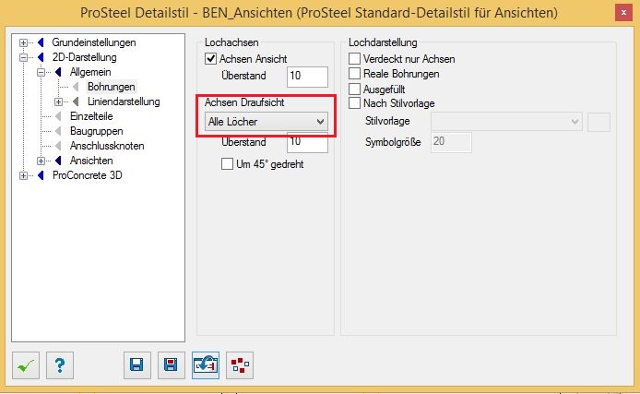The width and height of the screenshot is (640, 394).
Task: Select Einzelteile in the tree
Action: (x=91, y=116)
